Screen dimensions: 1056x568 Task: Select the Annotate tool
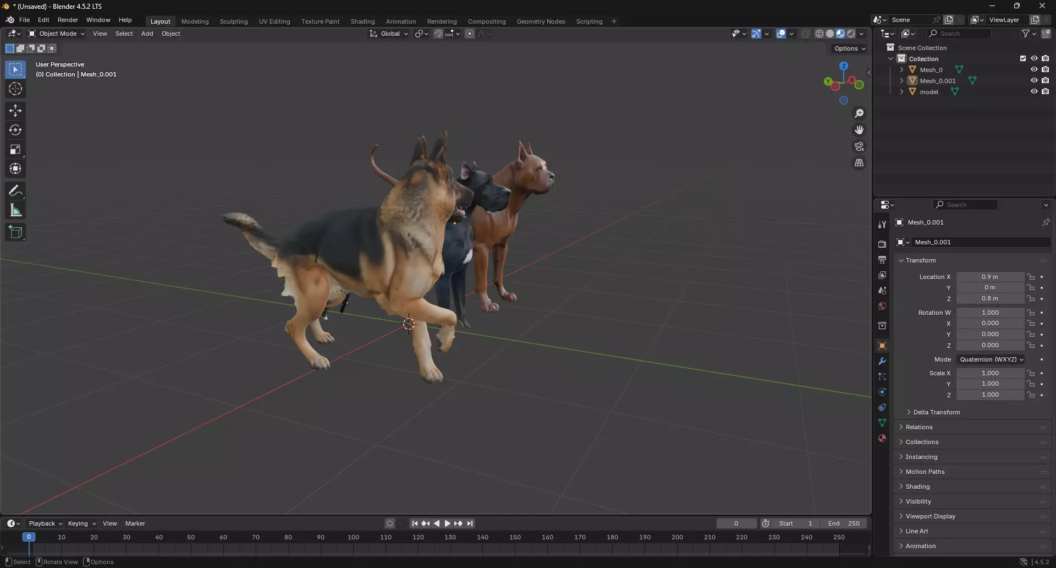pos(15,191)
